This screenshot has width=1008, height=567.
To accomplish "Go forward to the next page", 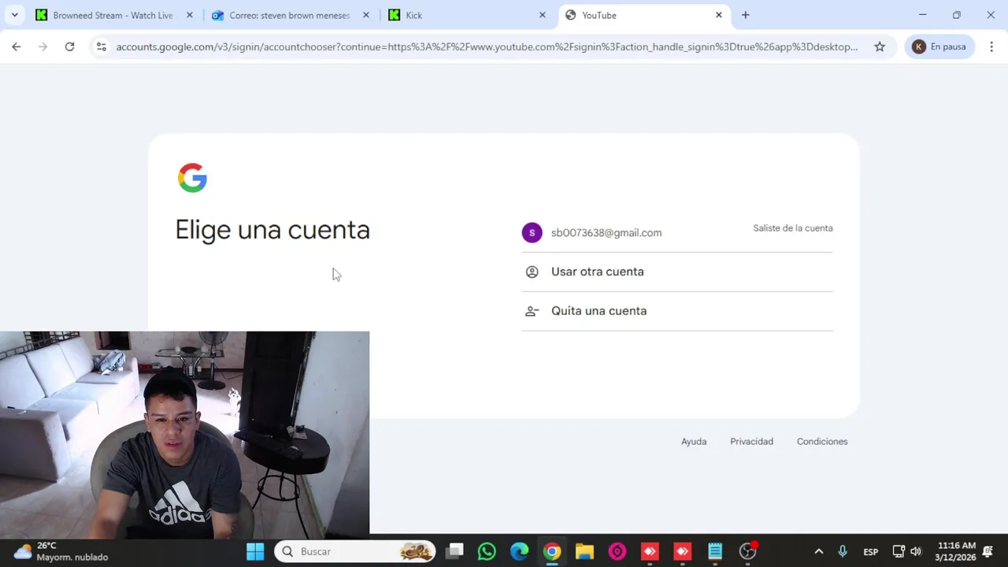I will [x=43, y=46].
